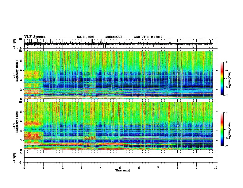Click the date label 'Jan. 3 , 2023'
Viewport: 243px width, 188px height.
86,37
